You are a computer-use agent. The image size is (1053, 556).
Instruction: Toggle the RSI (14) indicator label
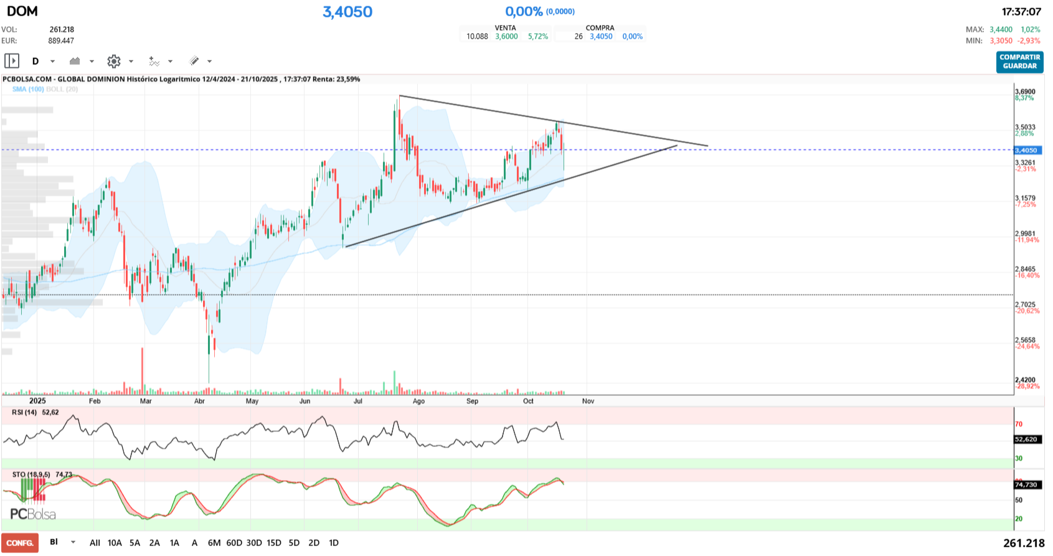coord(25,412)
